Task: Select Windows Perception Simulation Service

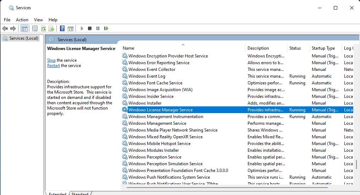Action: click(x=237, y=164)
